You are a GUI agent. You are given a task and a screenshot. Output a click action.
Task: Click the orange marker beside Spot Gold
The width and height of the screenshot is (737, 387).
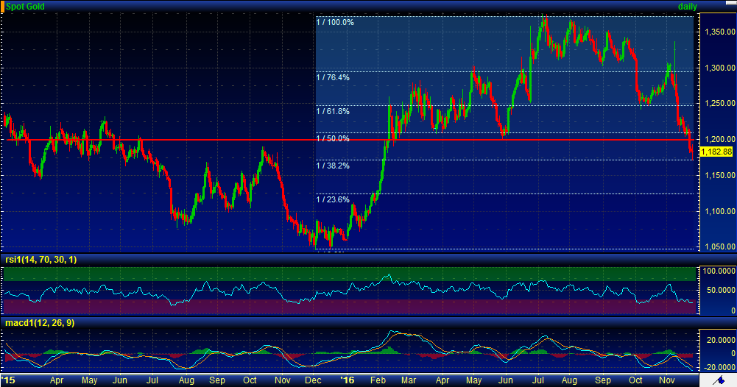(2, 6)
